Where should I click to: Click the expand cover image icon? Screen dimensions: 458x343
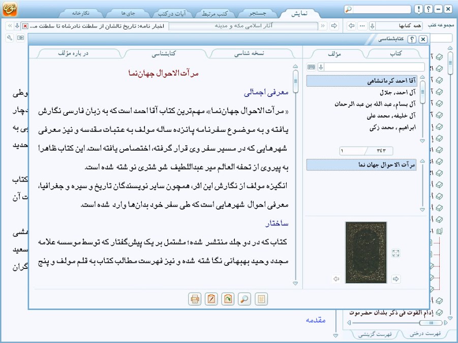[x=396, y=253]
